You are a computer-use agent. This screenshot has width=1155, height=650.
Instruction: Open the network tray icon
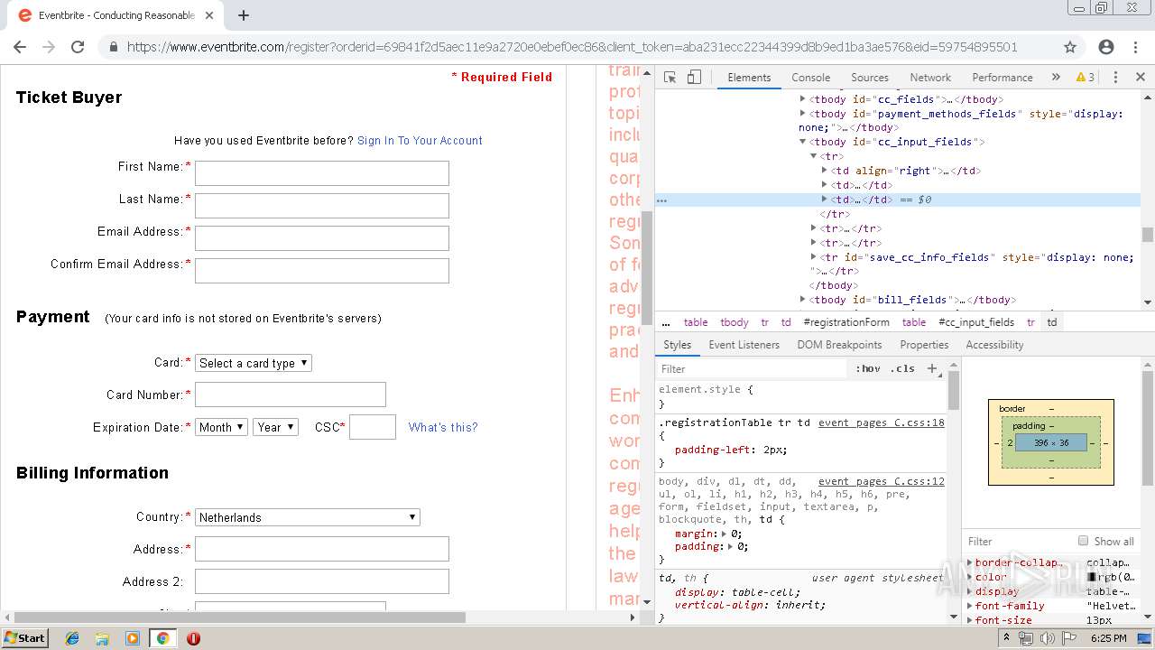pos(1026,638)
